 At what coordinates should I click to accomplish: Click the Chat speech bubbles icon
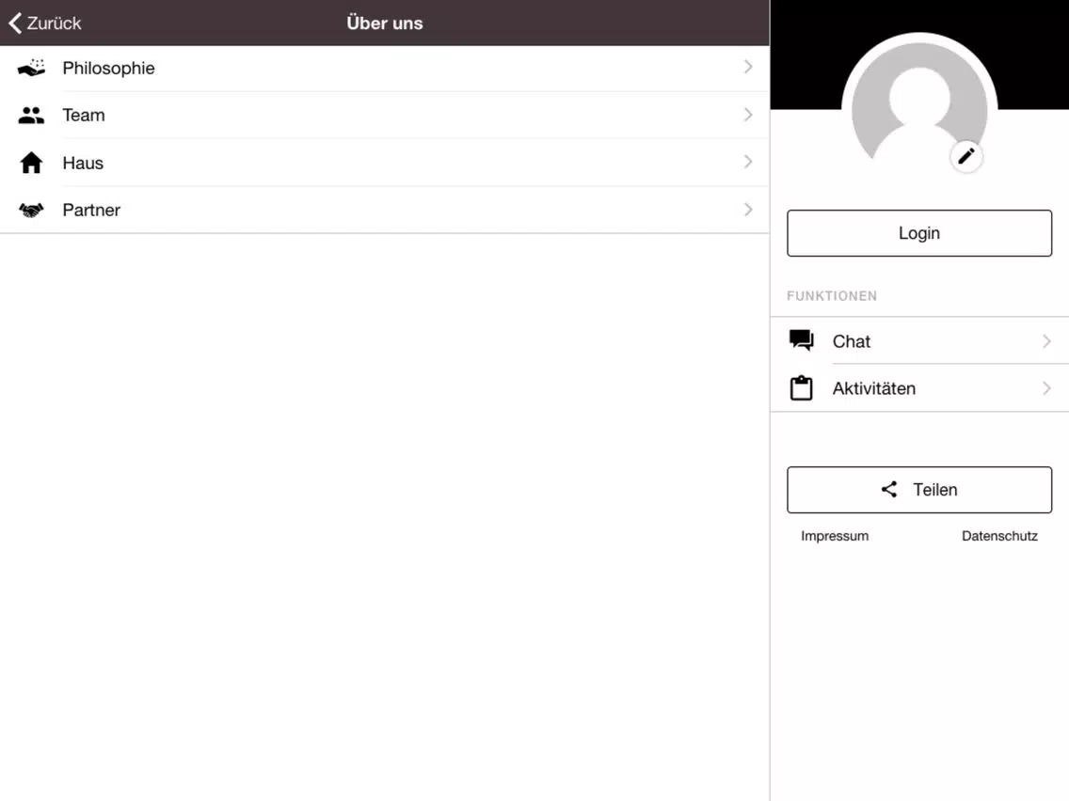pyautogui.click(x=801, y=340)
